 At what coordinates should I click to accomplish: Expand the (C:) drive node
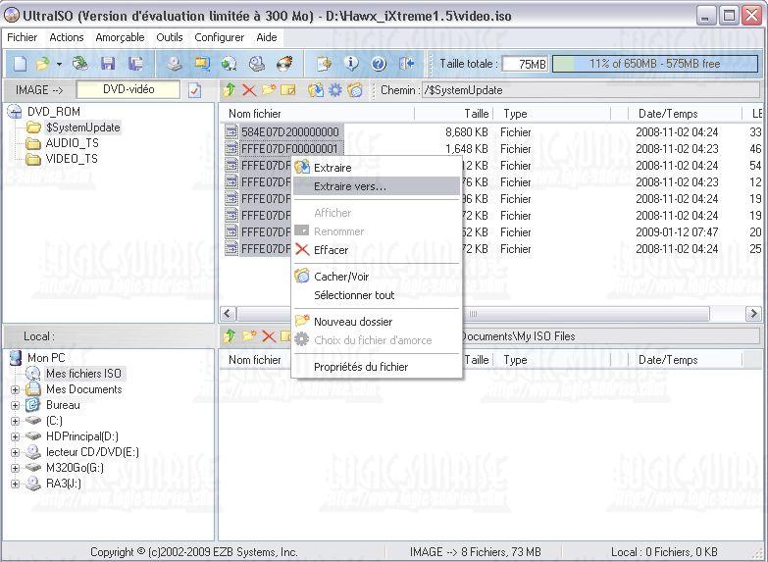[x=15, y=422]
